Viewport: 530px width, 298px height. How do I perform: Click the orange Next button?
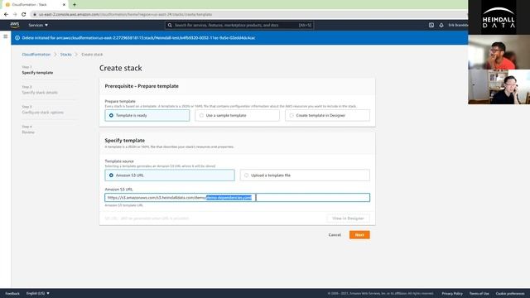[x=359, y=235]
